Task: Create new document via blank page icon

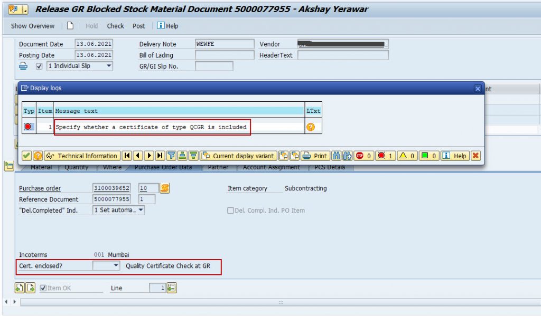Action: tap(70, 25)
